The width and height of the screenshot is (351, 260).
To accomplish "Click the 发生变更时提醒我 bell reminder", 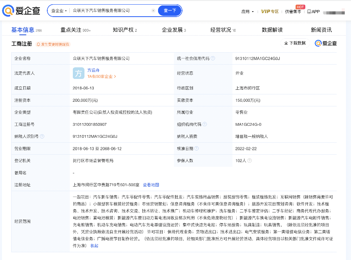I will coord(53,44).
